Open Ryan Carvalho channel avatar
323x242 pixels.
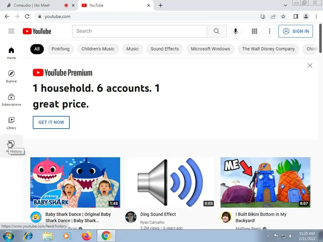(x=131, y=217)
